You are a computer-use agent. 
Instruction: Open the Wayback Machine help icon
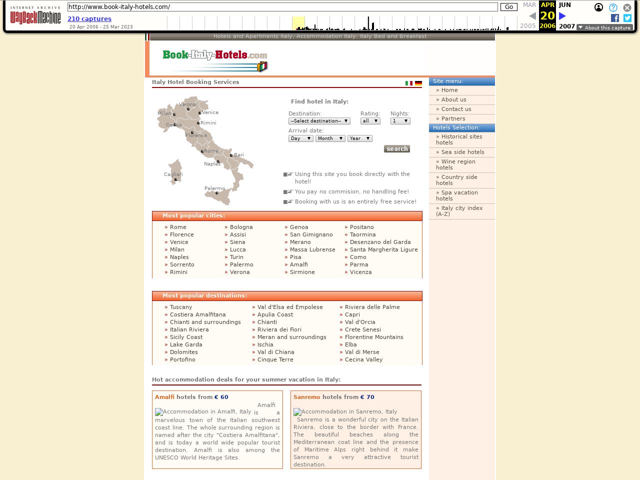(613, 7)
